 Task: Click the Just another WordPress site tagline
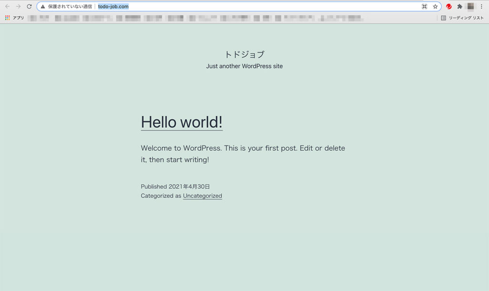[244, 66]
